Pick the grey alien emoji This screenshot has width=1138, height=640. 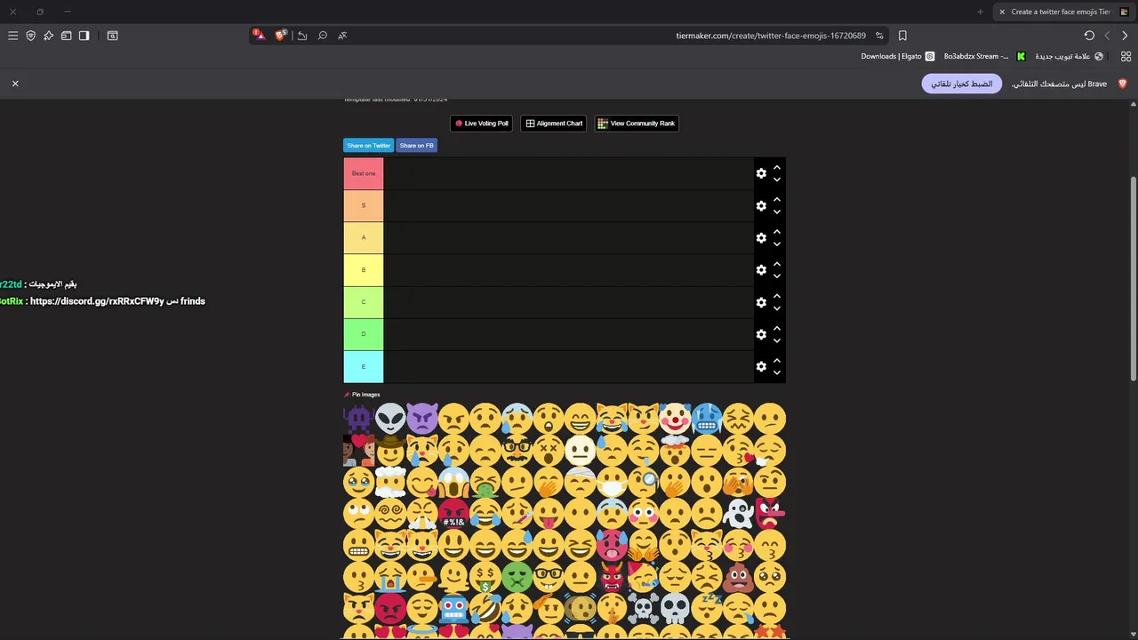(390, 418)
